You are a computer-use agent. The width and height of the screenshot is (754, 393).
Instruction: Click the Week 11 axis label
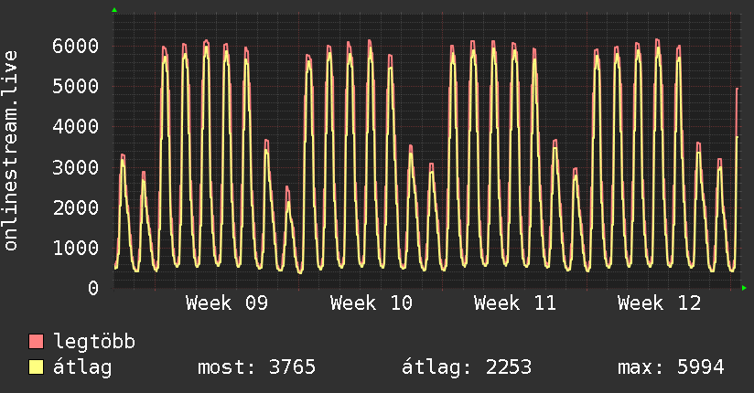[515, 303]
